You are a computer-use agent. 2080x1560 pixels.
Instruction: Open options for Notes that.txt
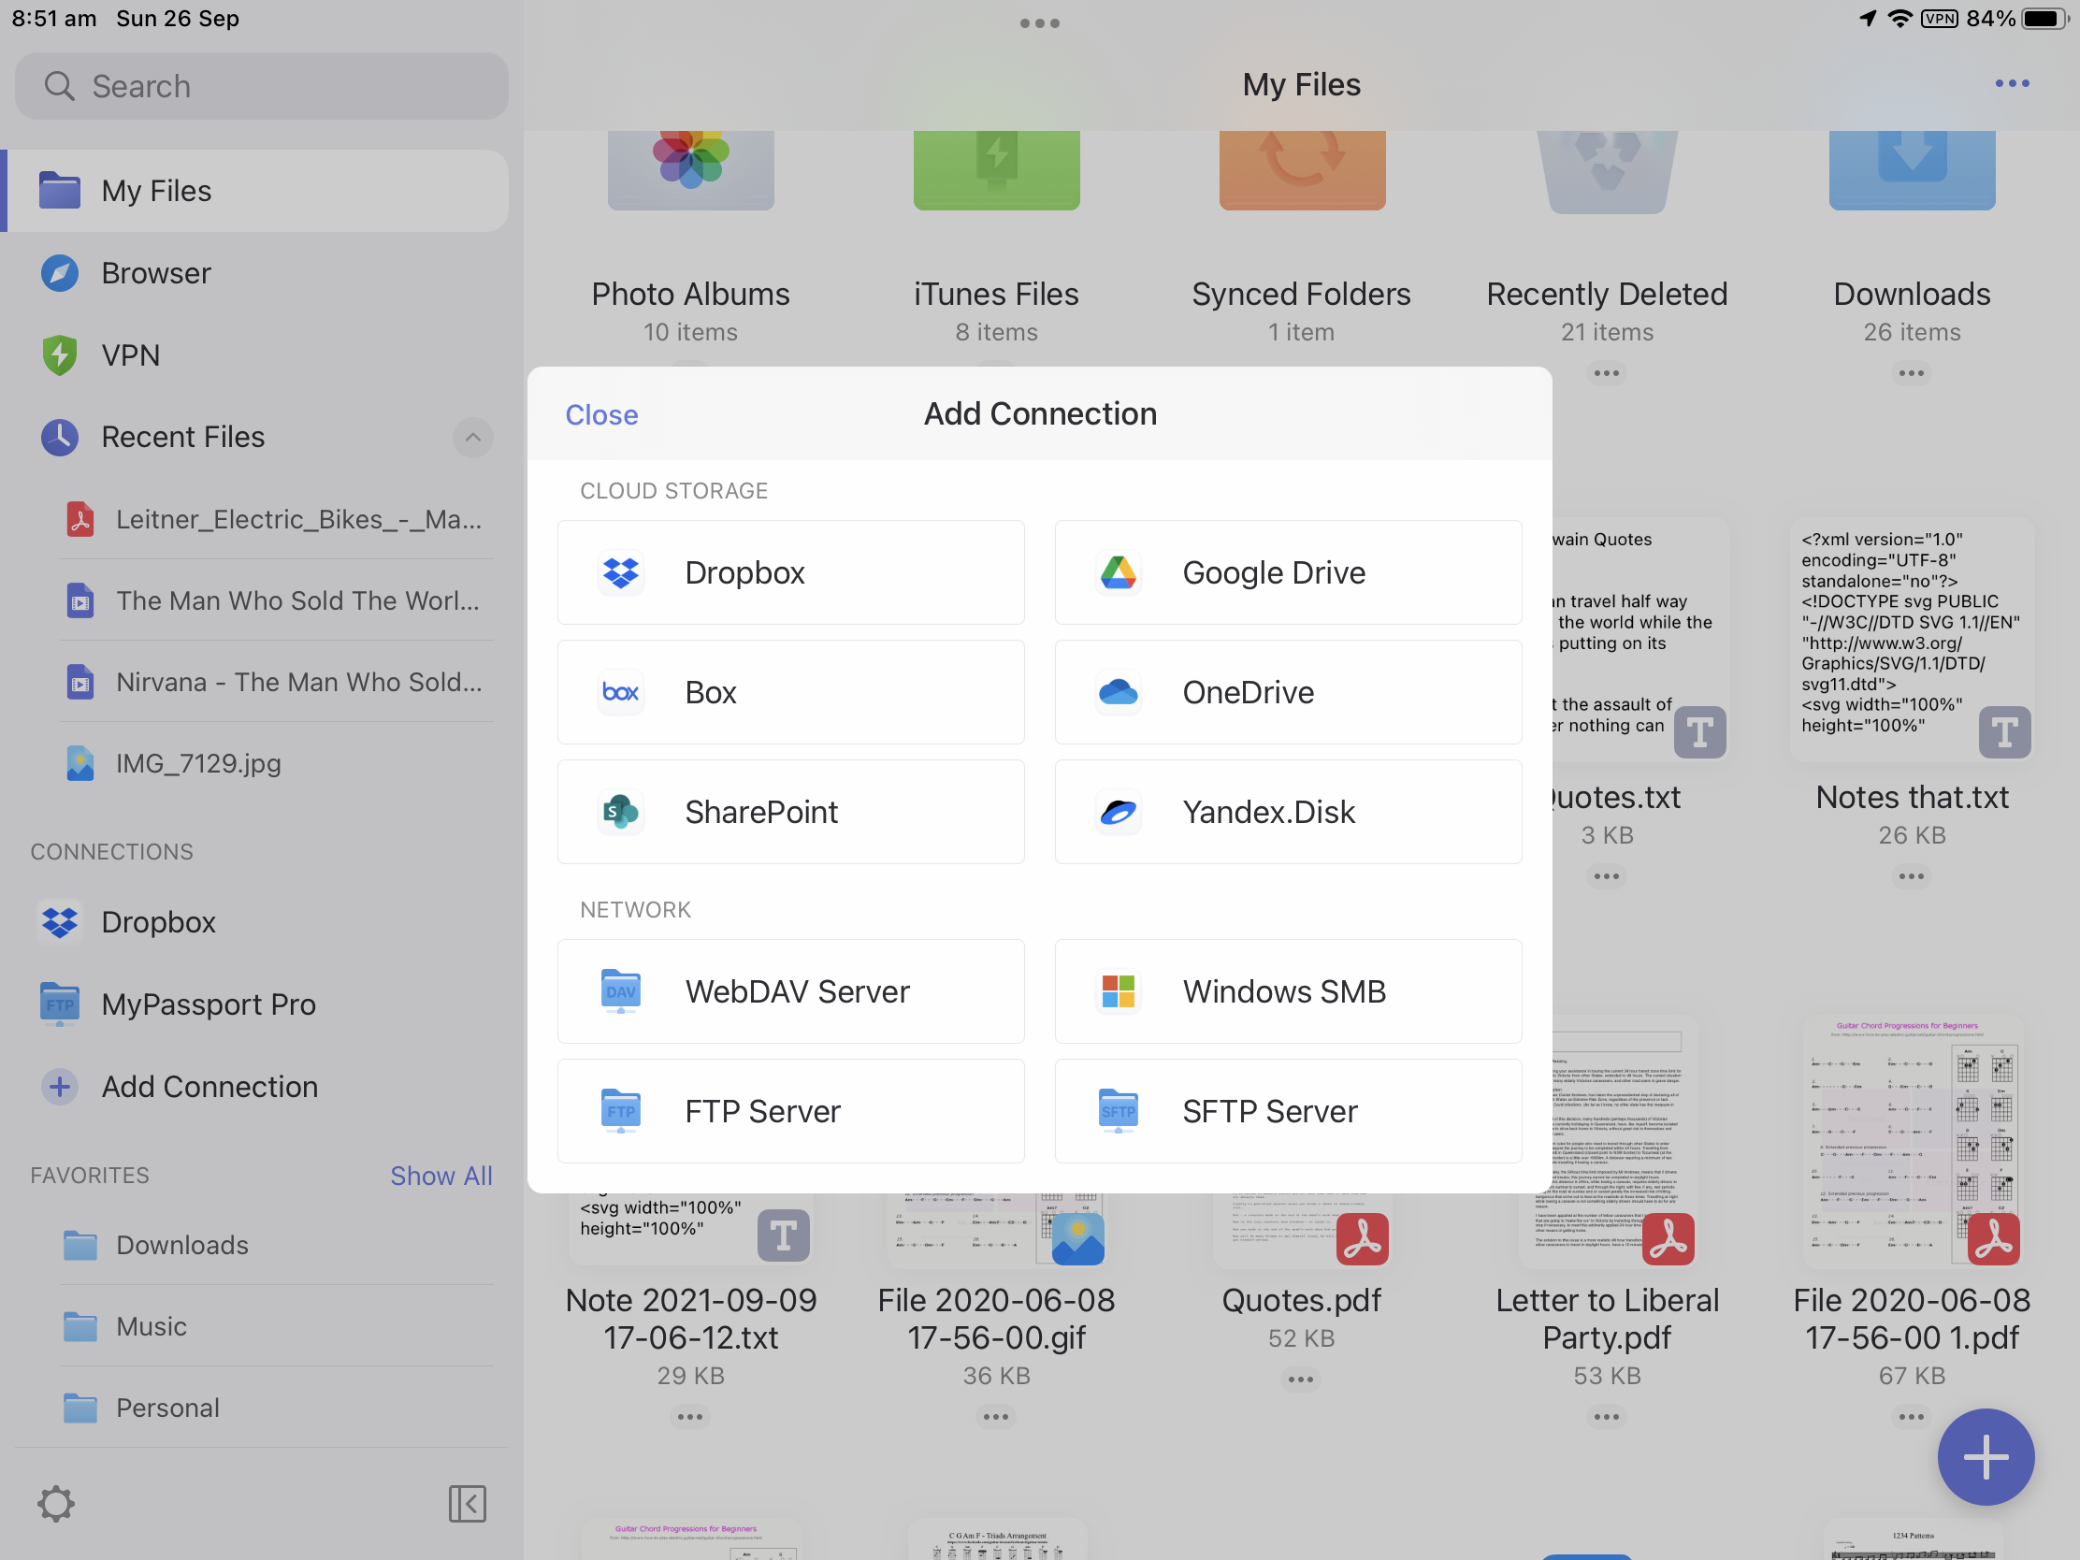pyautogui.click(x=1912, y=876)
